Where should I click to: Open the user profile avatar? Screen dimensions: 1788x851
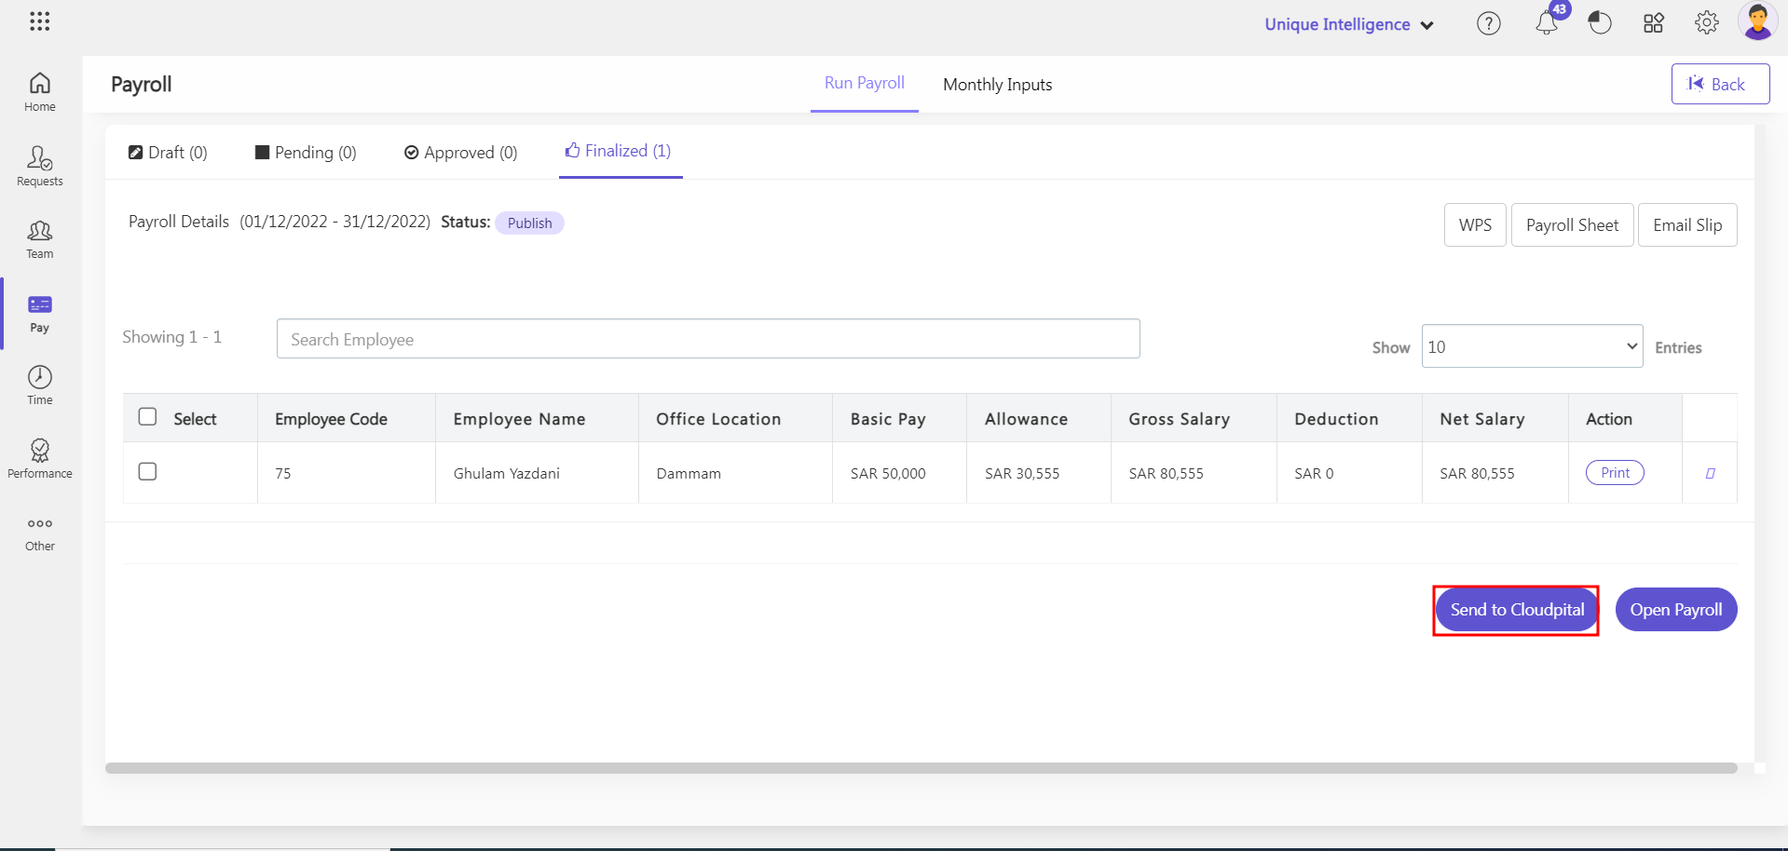click(x=1758, y=21)
